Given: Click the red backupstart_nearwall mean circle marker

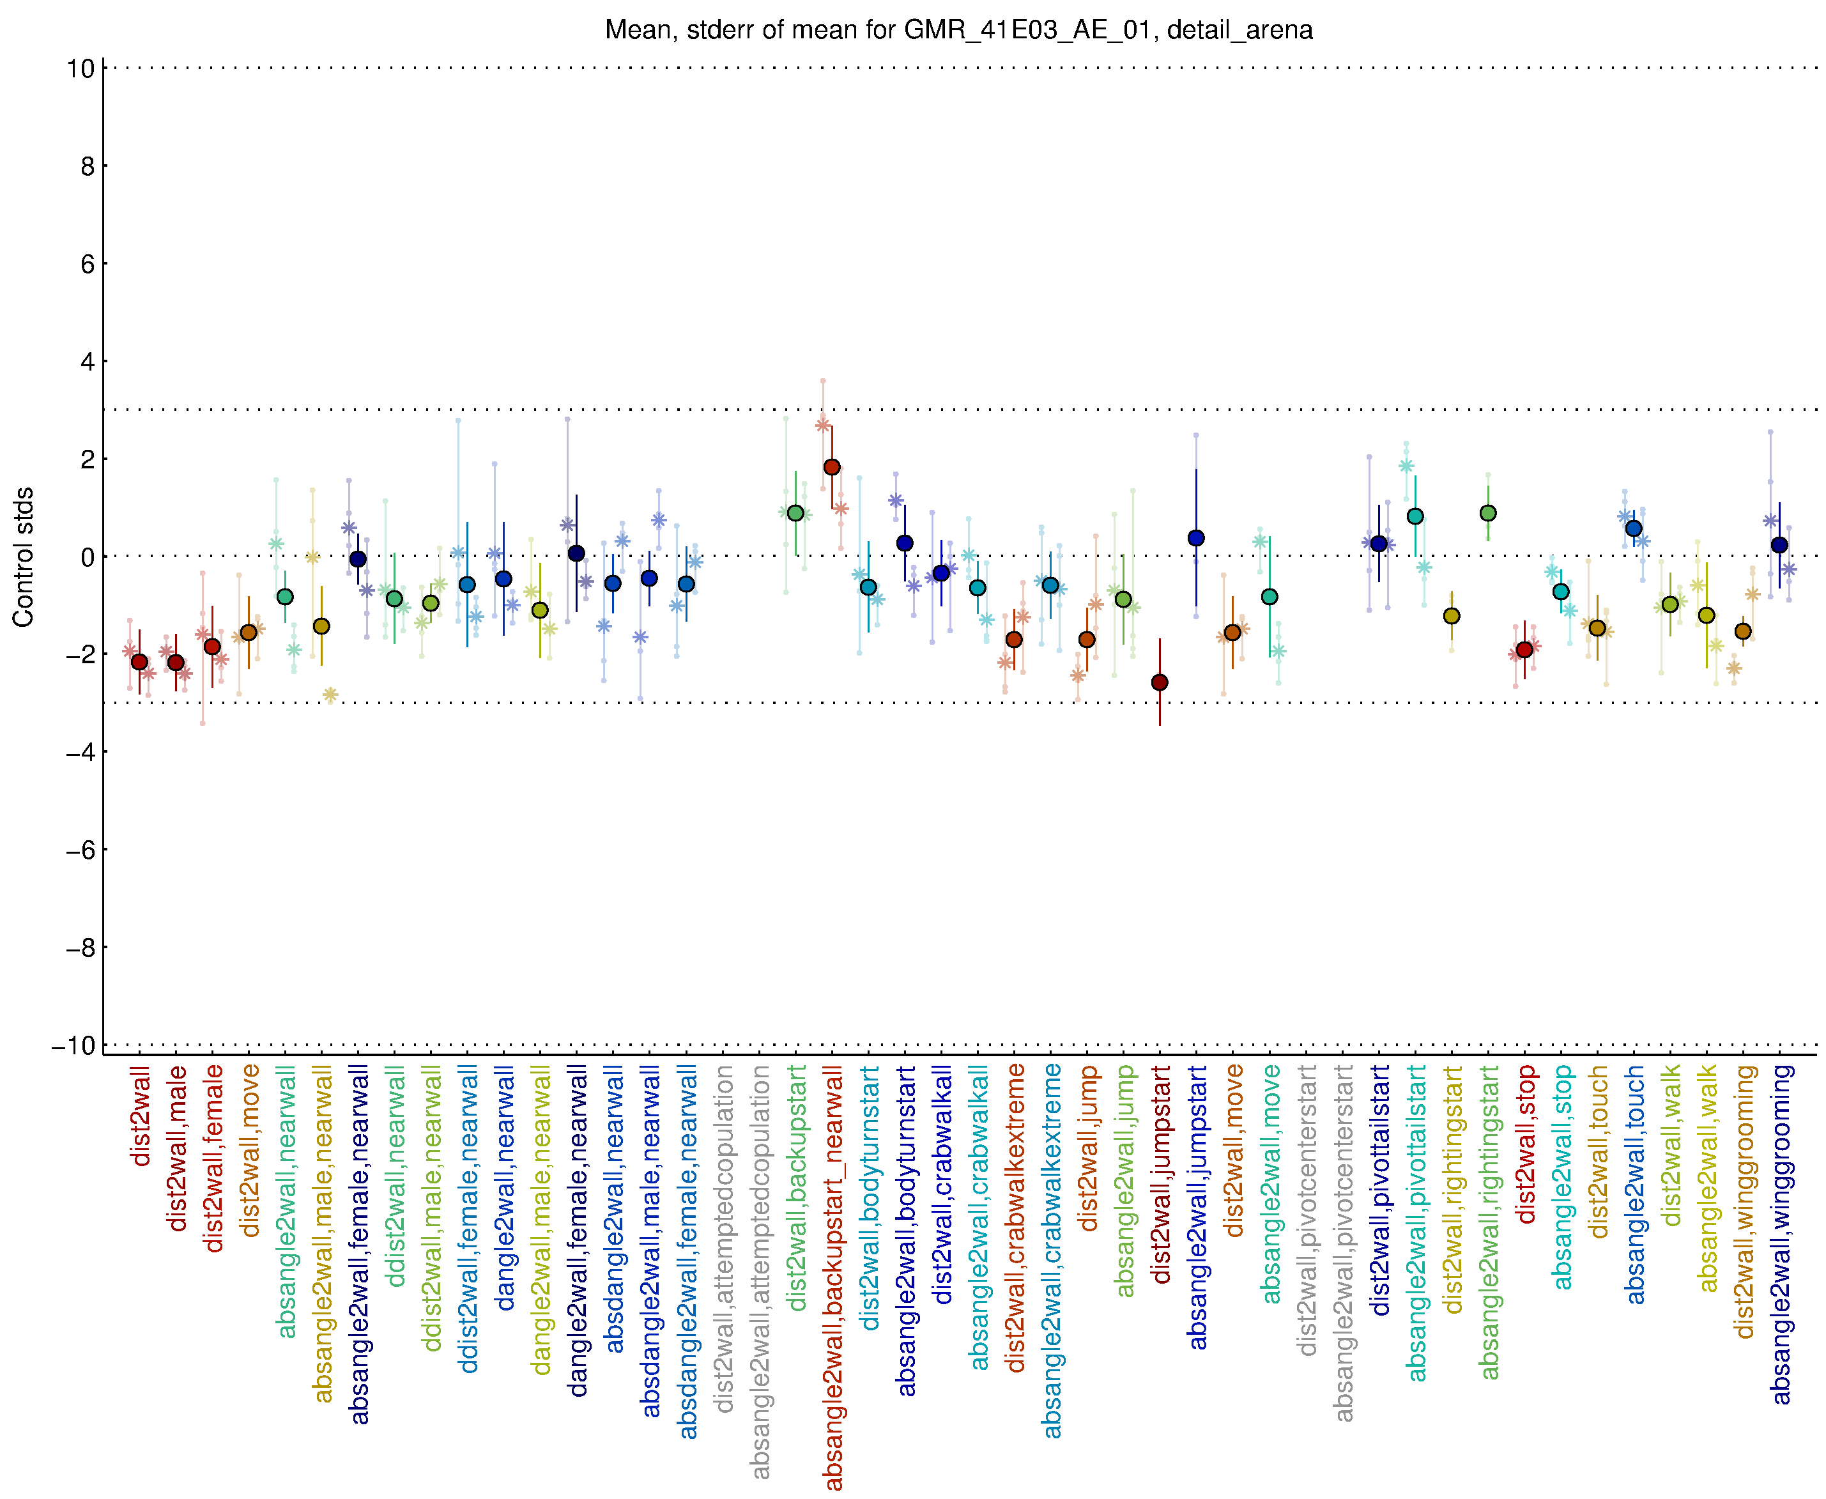Looking at the screenshot, I should click(x=831, y=467).
